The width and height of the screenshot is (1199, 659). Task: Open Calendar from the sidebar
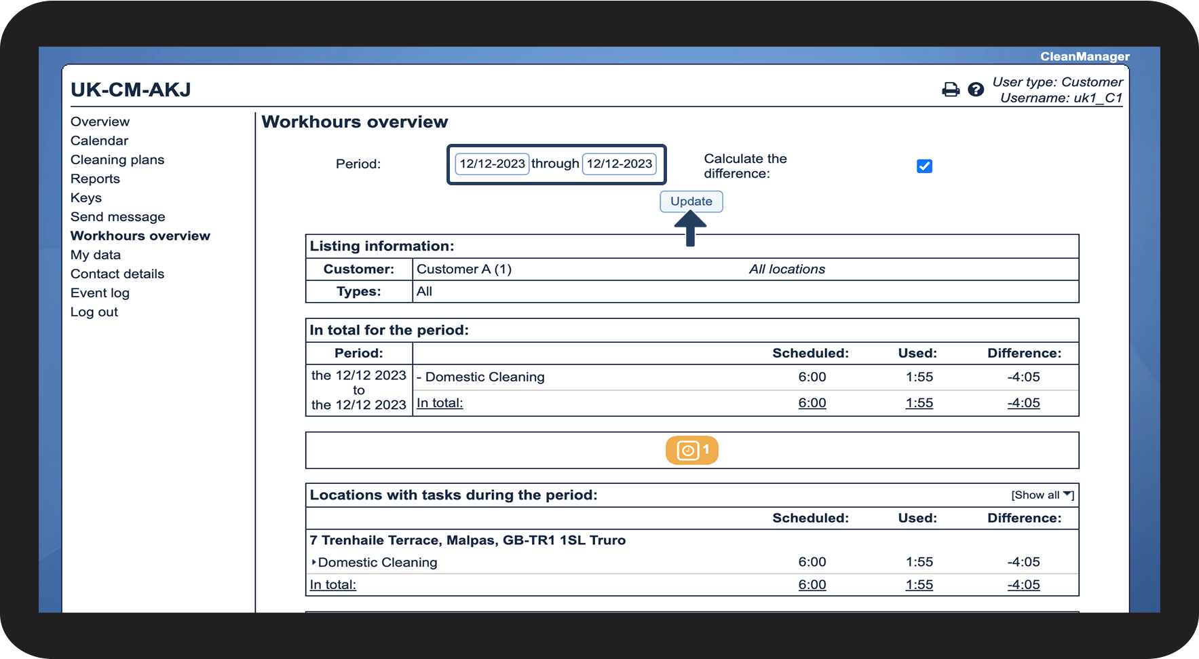tap(99, 140)
